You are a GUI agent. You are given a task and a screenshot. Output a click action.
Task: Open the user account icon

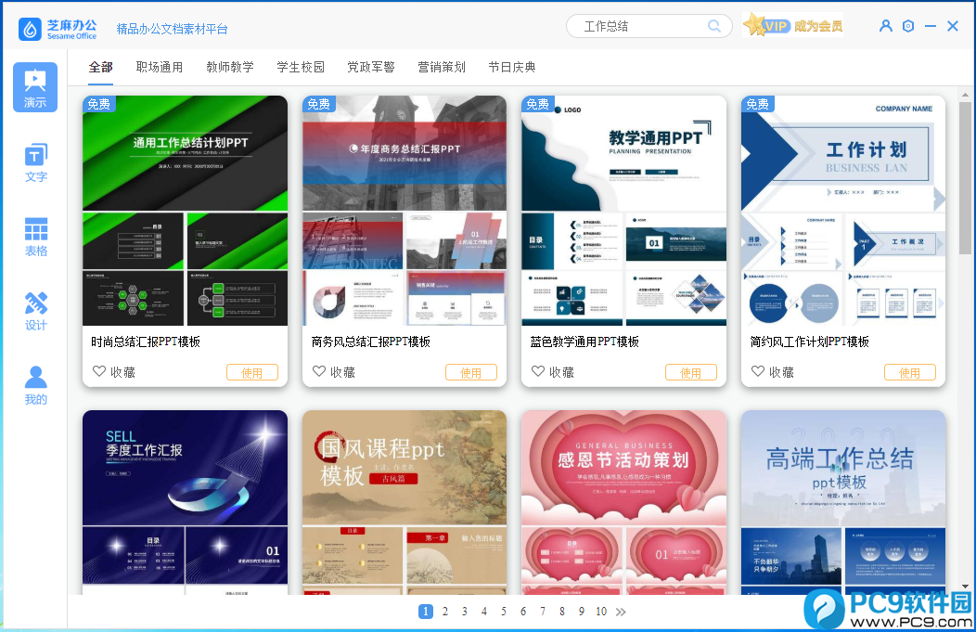point(885,26)
